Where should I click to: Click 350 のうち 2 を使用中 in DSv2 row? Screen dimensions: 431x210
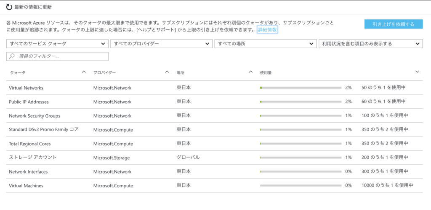[385, 129]
